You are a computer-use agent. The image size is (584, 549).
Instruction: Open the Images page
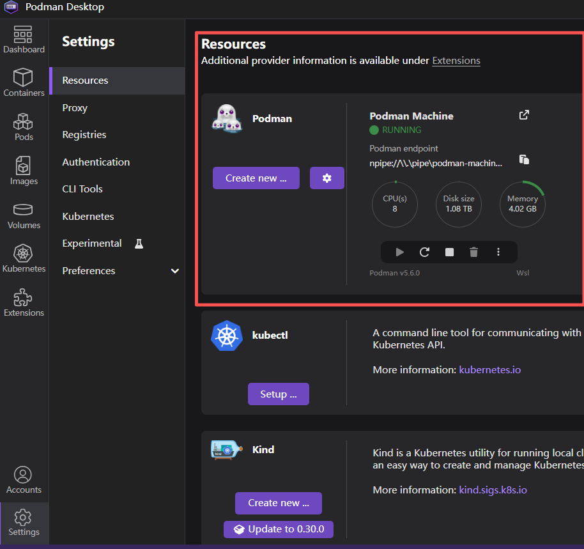[x=24, y=171]
